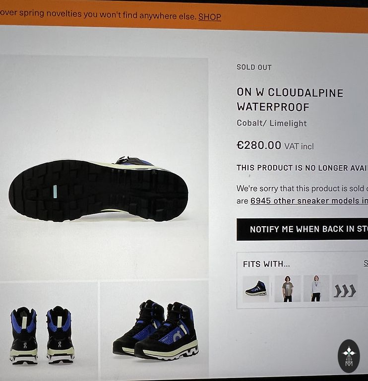Click the €280.00 price text
368x381 pixels.
(x=259, y=145)
